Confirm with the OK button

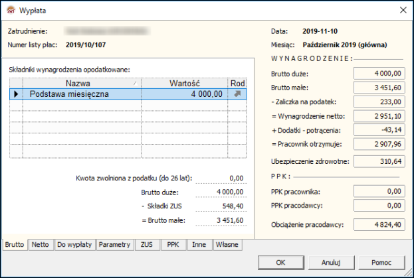coord(280,263)
